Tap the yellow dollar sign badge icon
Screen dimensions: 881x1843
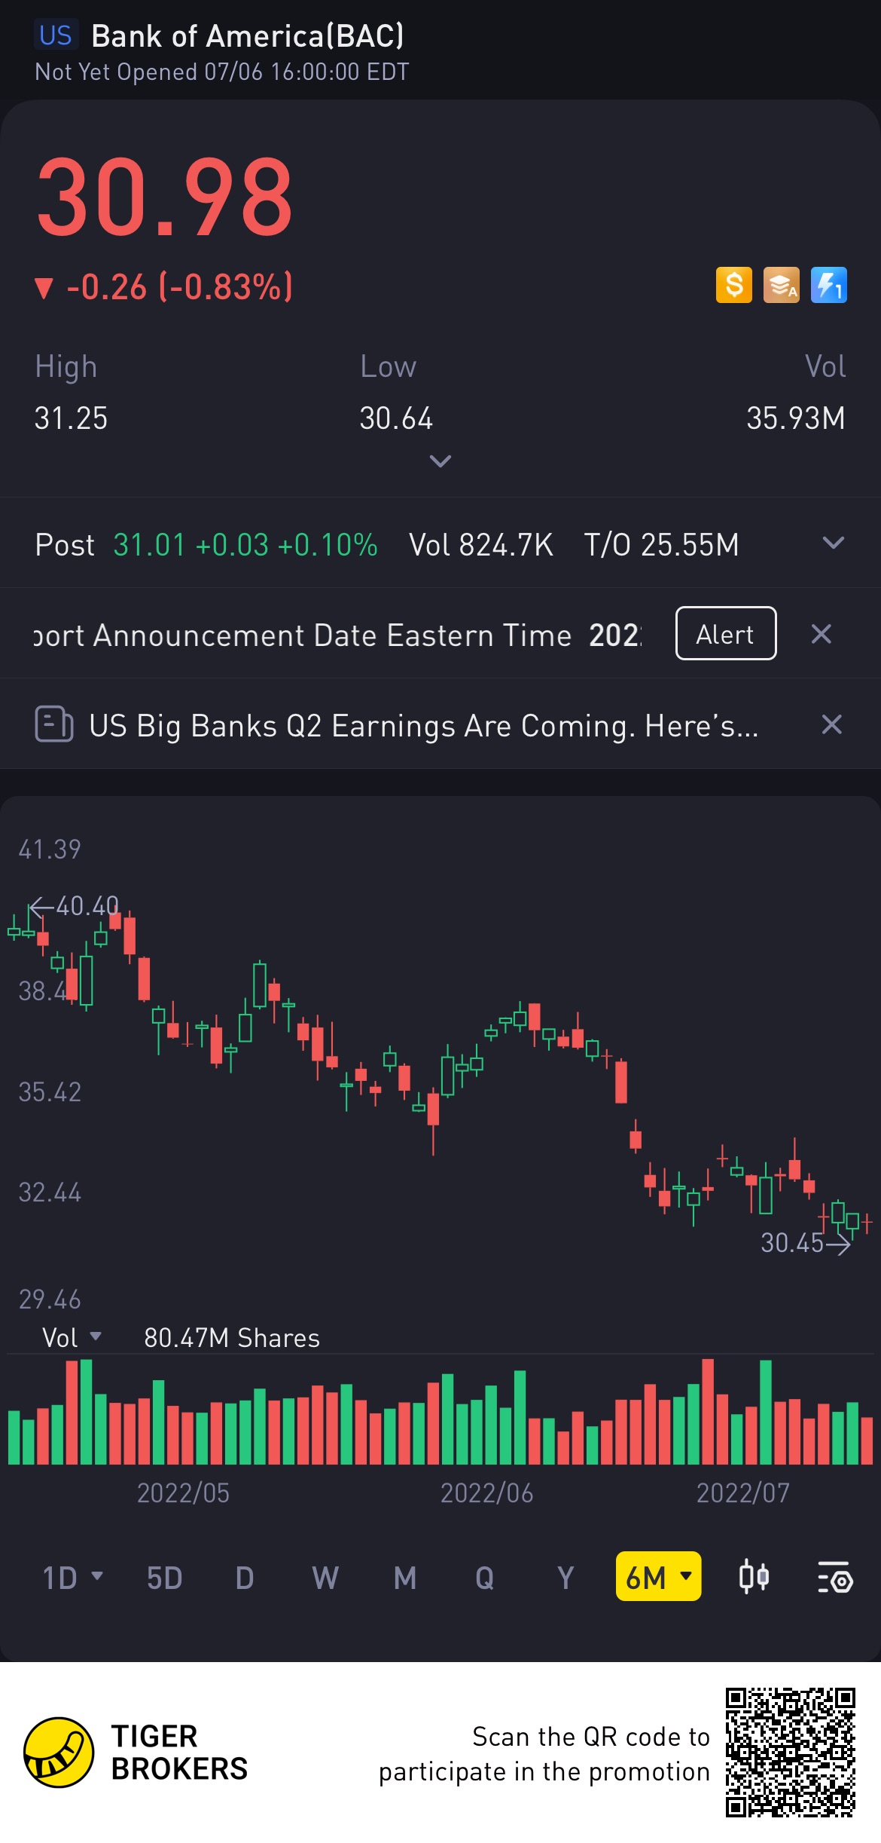[x=733, y=286]
